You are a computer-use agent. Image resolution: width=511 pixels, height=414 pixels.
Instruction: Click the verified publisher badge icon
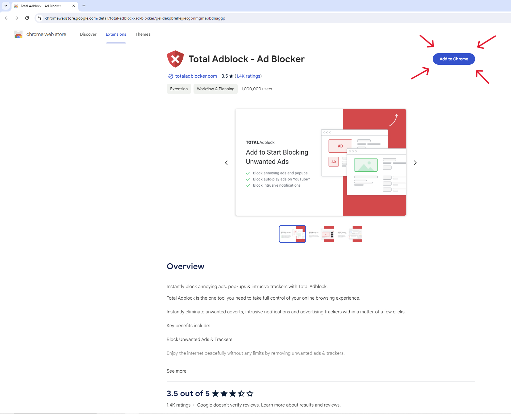click(171, 76)
